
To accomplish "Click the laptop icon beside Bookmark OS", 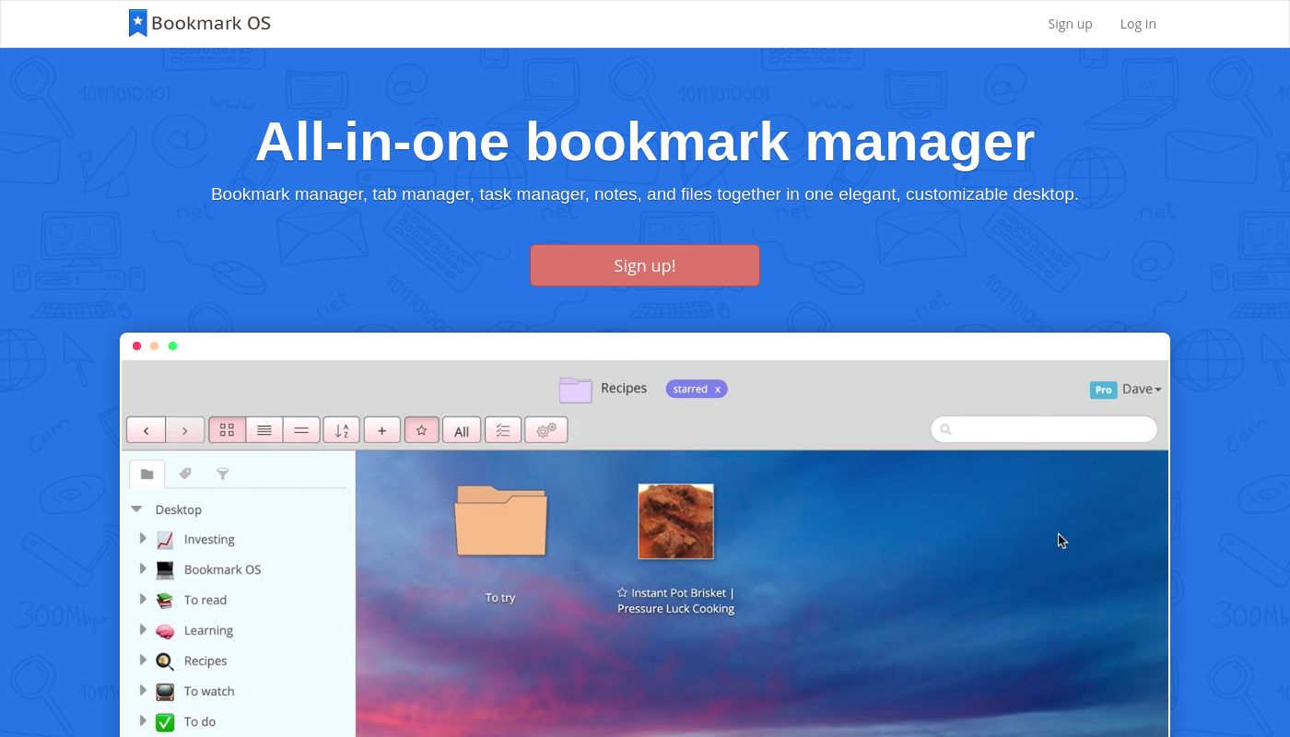I will click(x=165, y=570).
